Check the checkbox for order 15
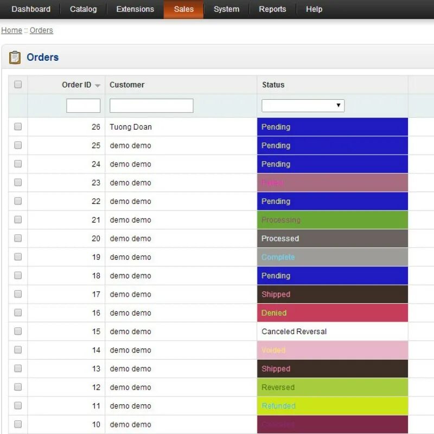Viewport: 434px width, 434px height. coord(18,331)
